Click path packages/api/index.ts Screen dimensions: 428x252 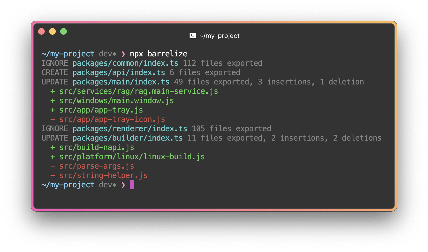(119, 72)
